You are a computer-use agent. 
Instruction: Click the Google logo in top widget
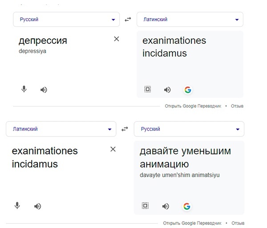click(x=187, y=90)
